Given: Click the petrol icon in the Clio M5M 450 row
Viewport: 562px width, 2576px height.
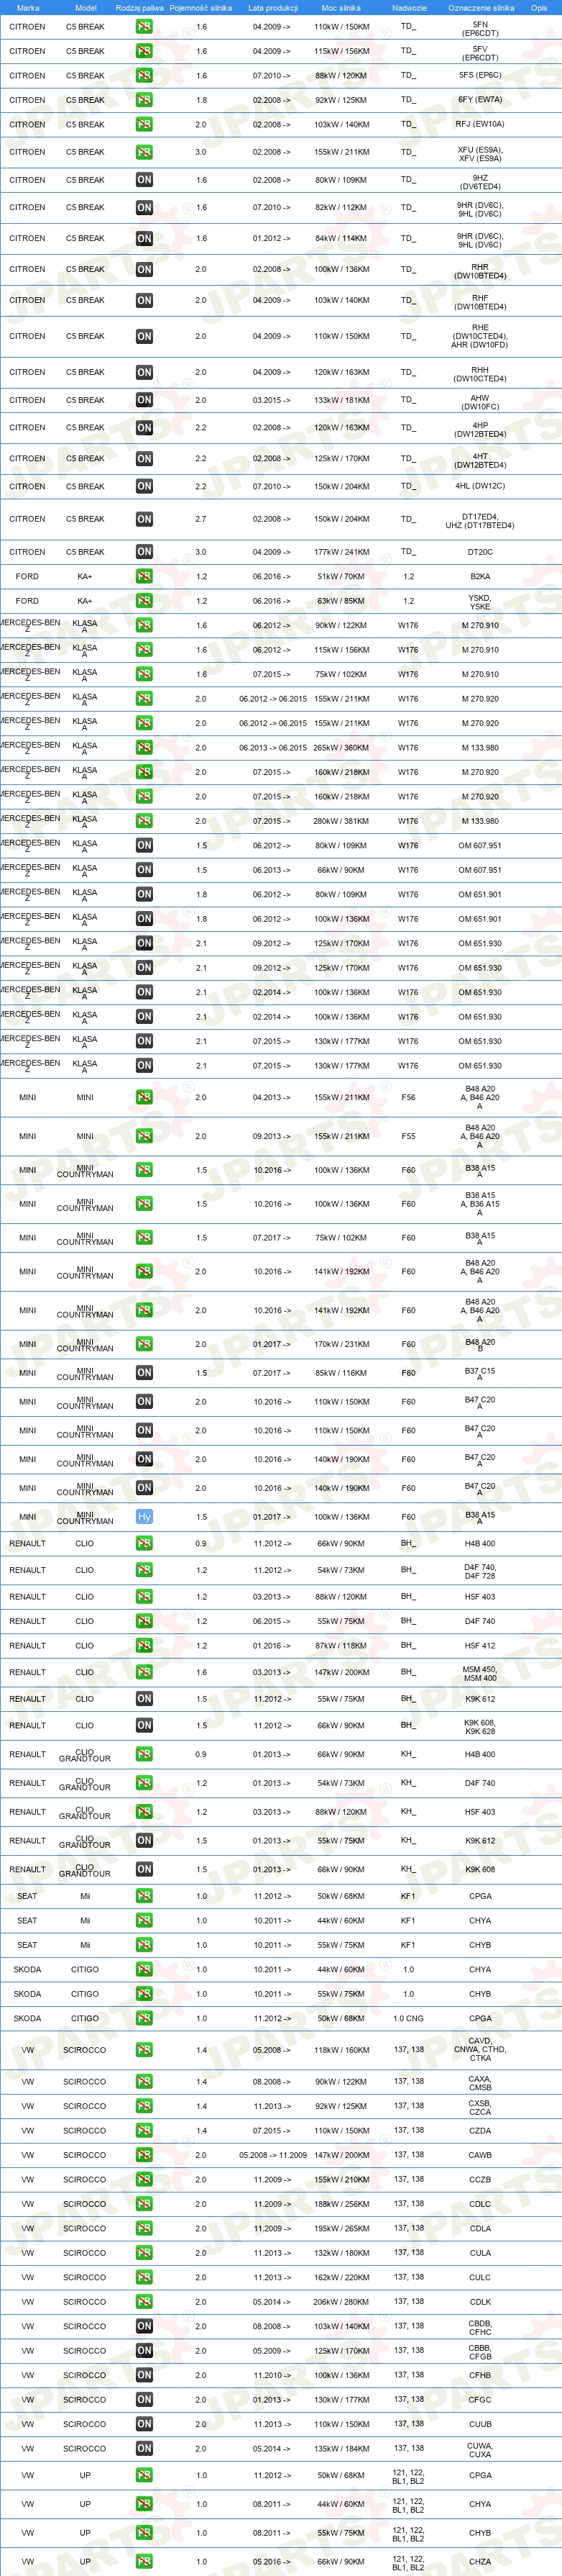Looking at the screenshot, I should 144,1672.
